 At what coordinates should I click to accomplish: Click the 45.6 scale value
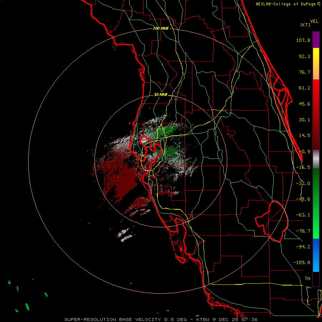[x=304, y=104]
